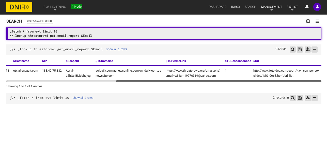Viewport: 327px width, 144px height.
Task: Click the search icon in the _lookup threatcrowd row
Action: pos(293,50)
